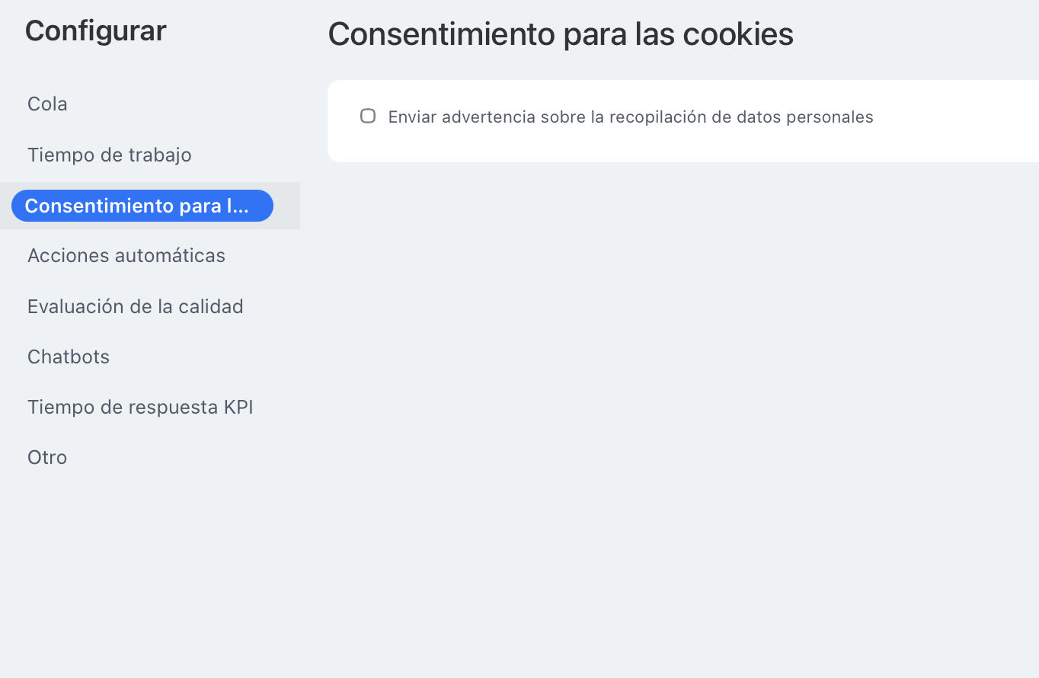This screenshot has height=678, width=1039.
Task: Tick the personal data warning checkbox
Action: (x=368, y=117)
